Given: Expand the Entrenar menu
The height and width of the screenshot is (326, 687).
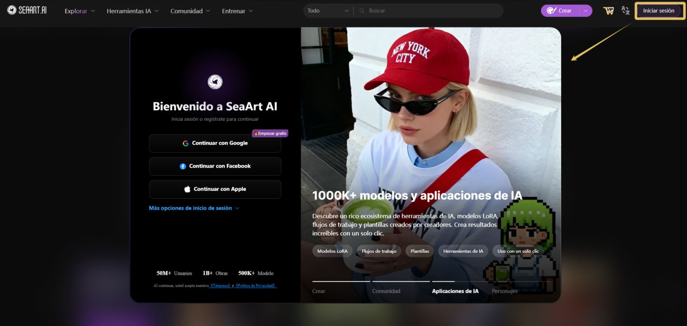Looking at the screenshot, I should pos(237,11).
